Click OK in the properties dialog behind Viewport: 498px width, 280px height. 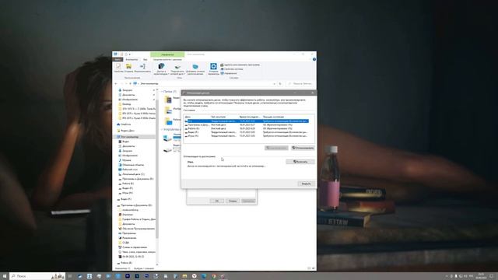pyautogui.click(x=217, y=201)
